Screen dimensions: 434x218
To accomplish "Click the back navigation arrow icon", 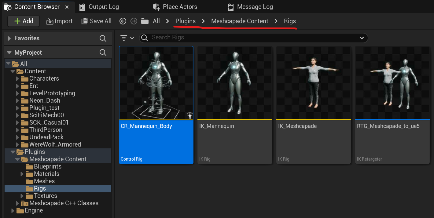I will (123, 21).
